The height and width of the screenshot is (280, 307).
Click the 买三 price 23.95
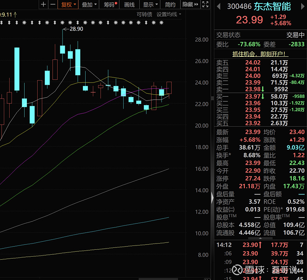tap(253, 110)
